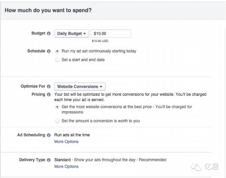Focus the $10.00 budget amount field
Viewport: 226px width, 178px height.
[111, 34]
